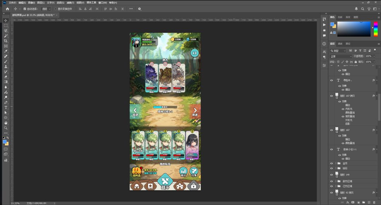Switch to the 路径 paths tab

click(x=348, y=44)
